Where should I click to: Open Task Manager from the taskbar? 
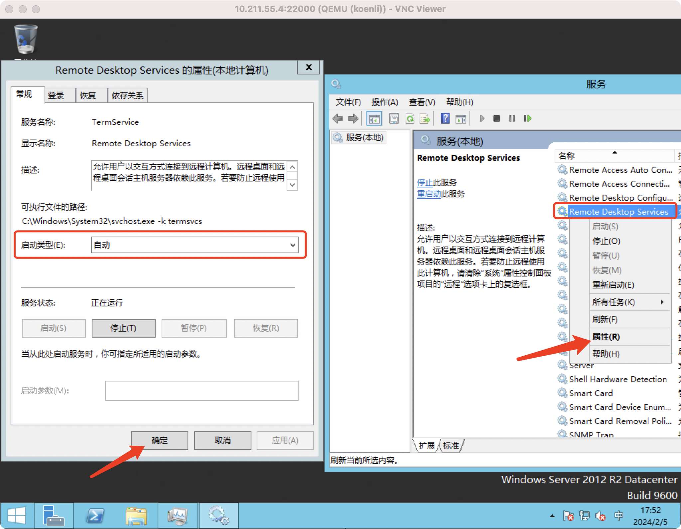point(178,515)
